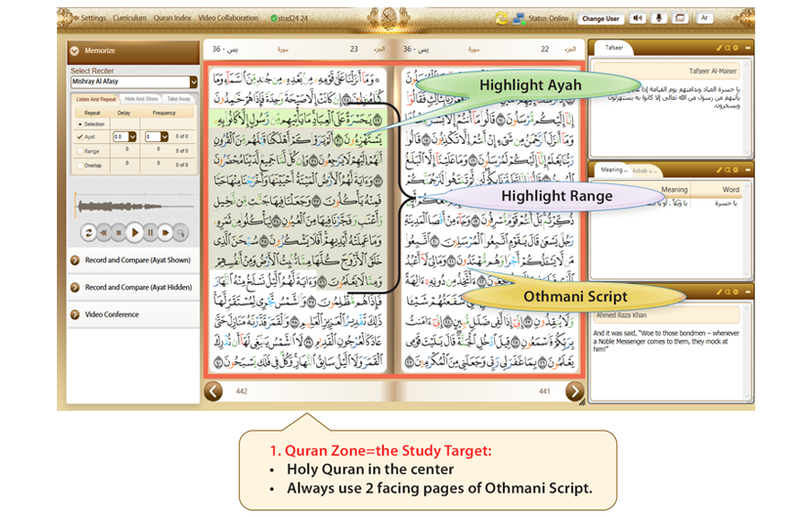
Task: Click on the audio waveform timeline
Action: (134, 206)
